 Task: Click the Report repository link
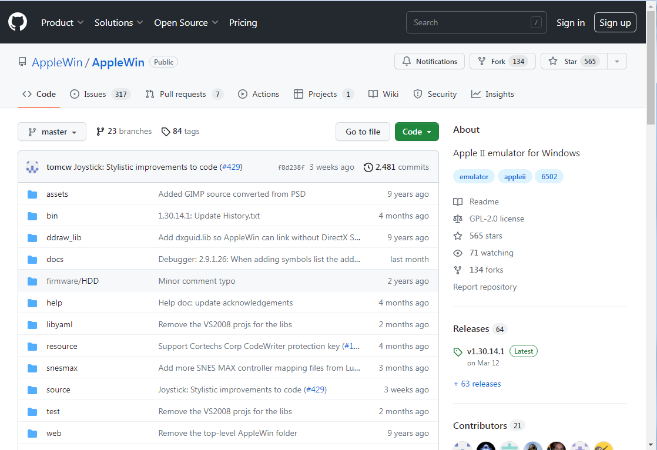(x=485, y=287)
